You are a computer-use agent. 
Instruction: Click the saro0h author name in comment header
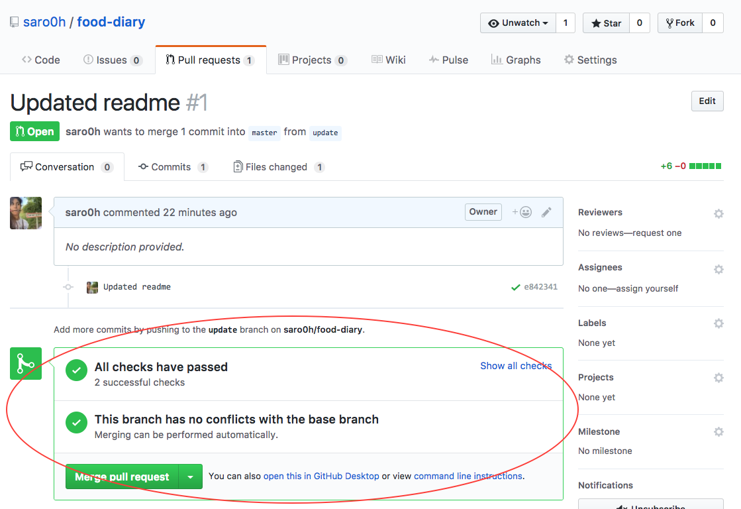(83, 212)
